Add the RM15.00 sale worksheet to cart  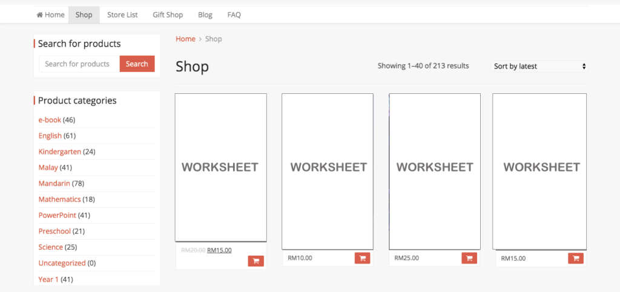(x=256, y=261)
